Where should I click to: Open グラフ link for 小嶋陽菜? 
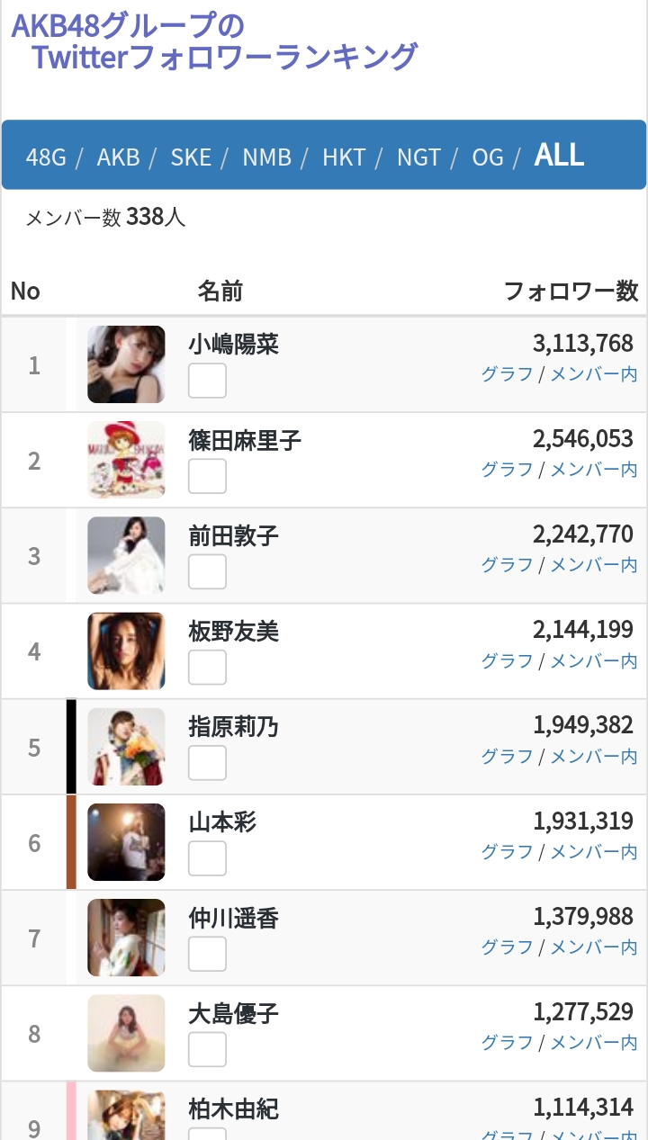coord(508,374)
